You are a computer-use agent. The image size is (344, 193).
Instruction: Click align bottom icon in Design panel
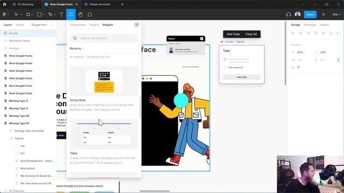331,33
